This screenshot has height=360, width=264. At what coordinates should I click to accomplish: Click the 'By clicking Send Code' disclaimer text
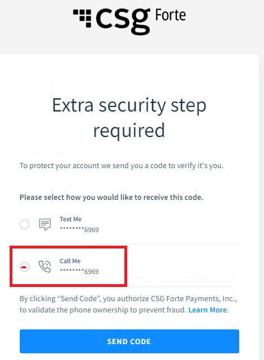(x=128, y=299)
